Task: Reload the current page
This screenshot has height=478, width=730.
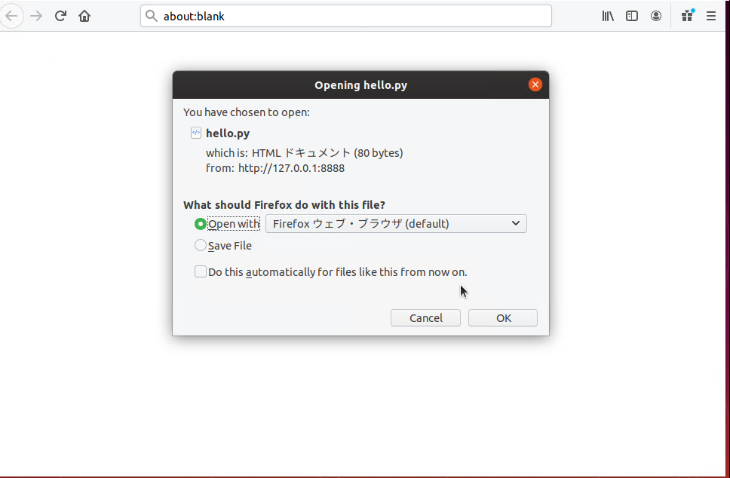Action: (x=60, y=17)
